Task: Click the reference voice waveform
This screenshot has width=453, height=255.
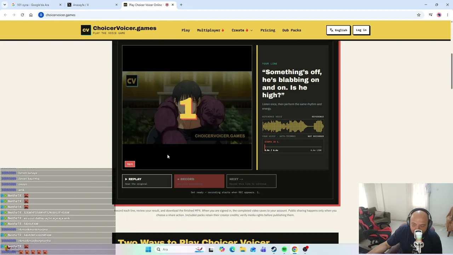Action: coord(293,126)
